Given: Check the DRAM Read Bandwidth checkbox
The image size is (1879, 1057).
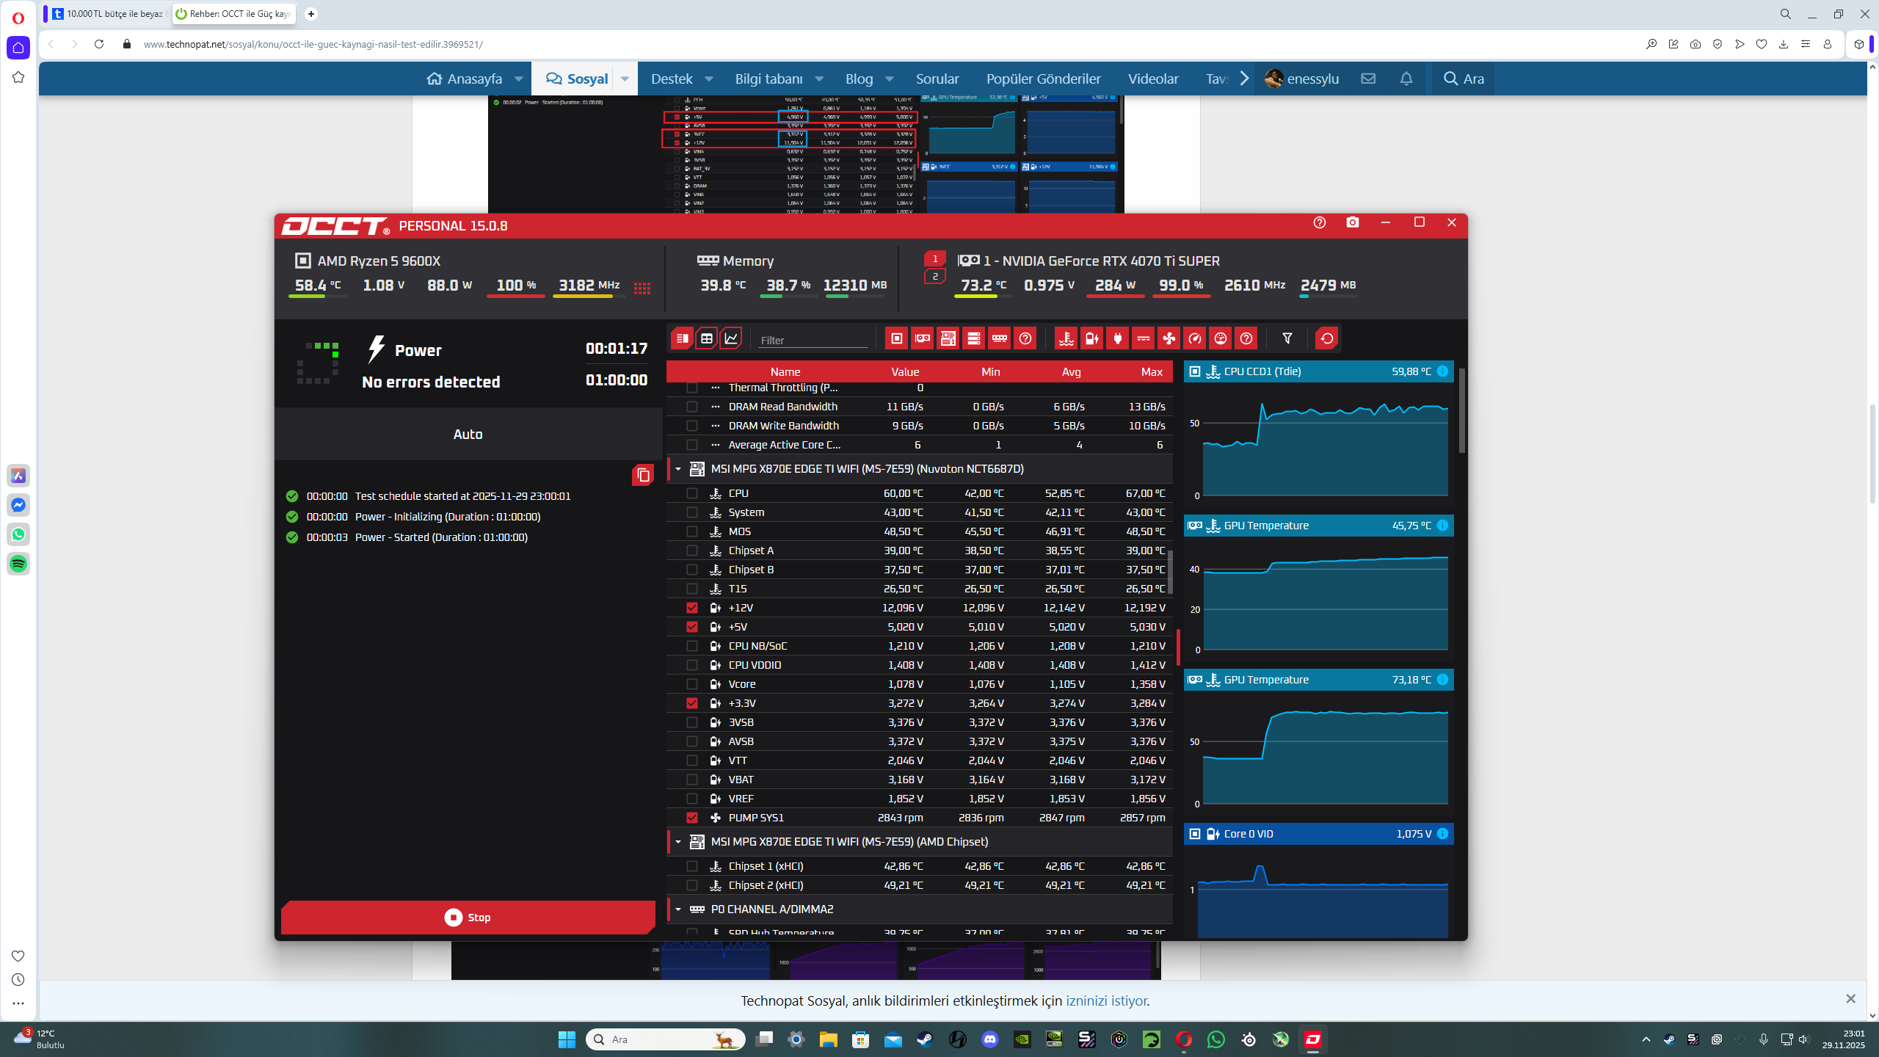Looking at the screenshot, I should point(691,407).
